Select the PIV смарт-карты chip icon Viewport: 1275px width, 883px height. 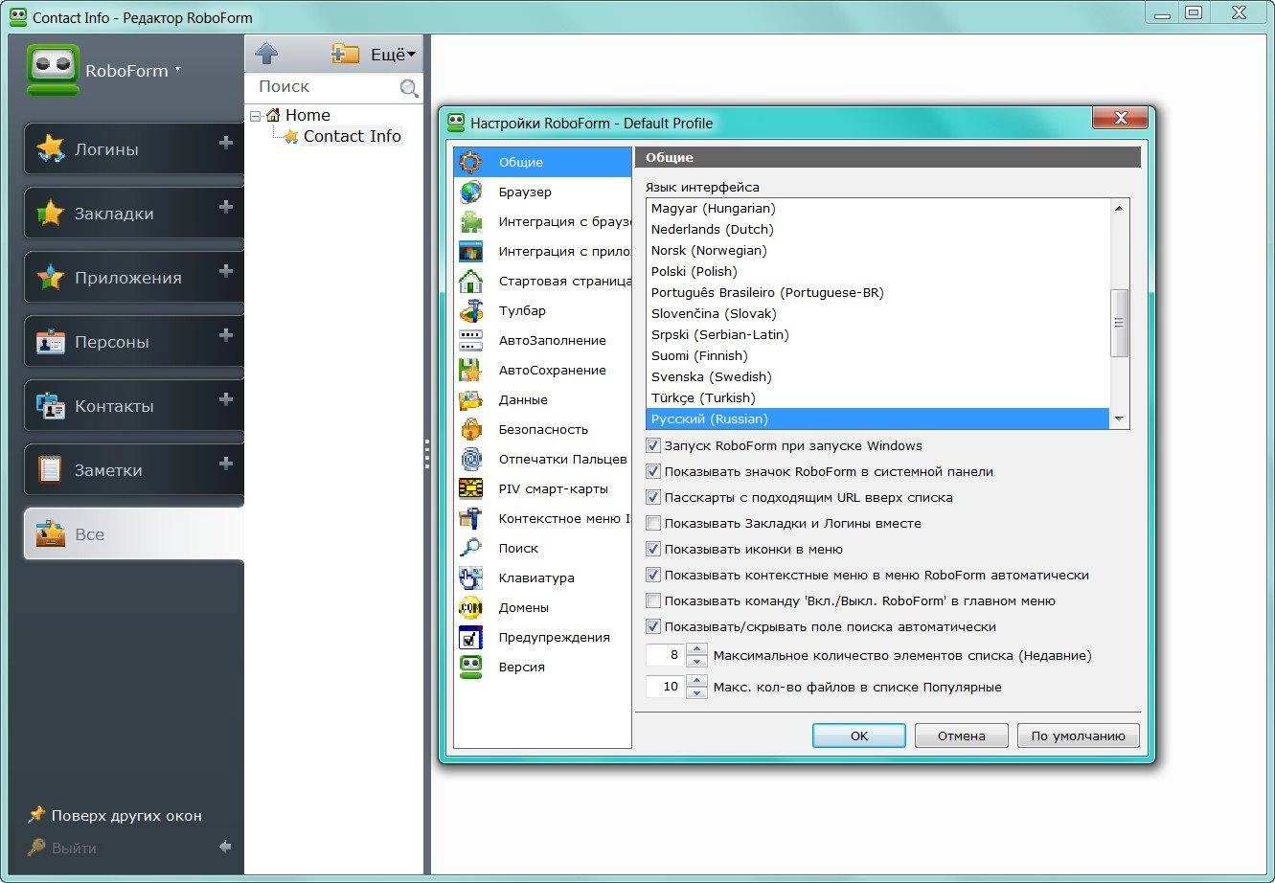[x=470, y=488]
